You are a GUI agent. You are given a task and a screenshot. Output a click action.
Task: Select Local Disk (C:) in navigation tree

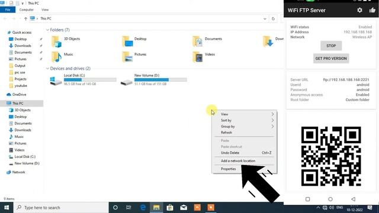[25, 157]
